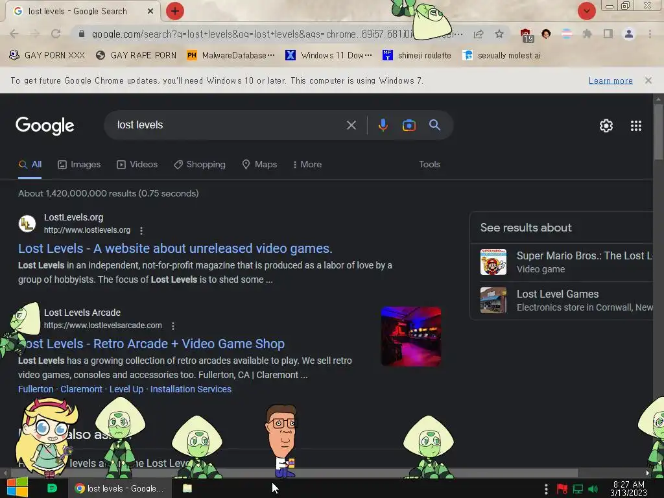Image resolution: width=664 pixels, height=498 pixels.
Task: Go back using the browser back arrow
Action: (14, 34)
